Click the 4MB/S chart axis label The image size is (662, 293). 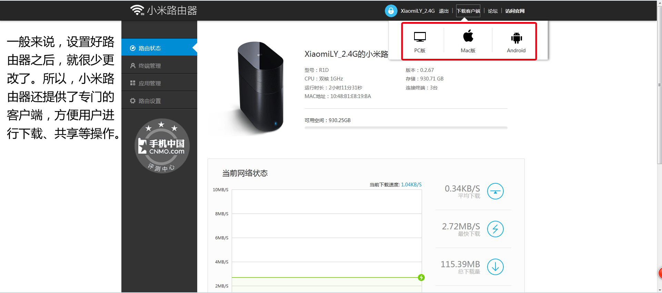pyautogui.click(x=222, y=262)
